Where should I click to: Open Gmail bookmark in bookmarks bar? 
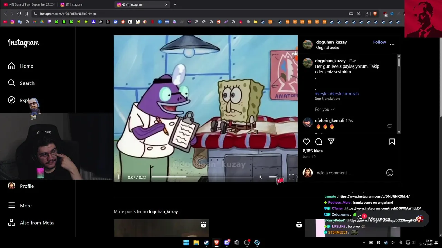coord(35,22)
